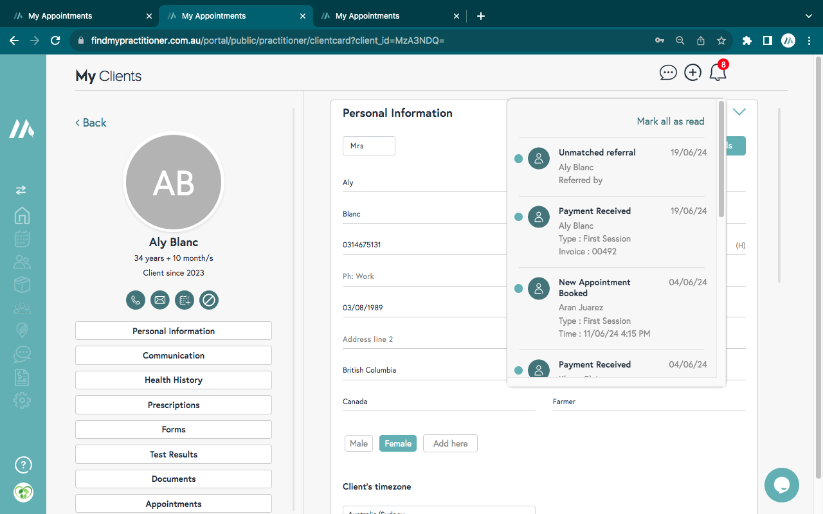
Task: Open the calendar icon in left sidebar
Action: pyautogui.click(x=23, y=238)
